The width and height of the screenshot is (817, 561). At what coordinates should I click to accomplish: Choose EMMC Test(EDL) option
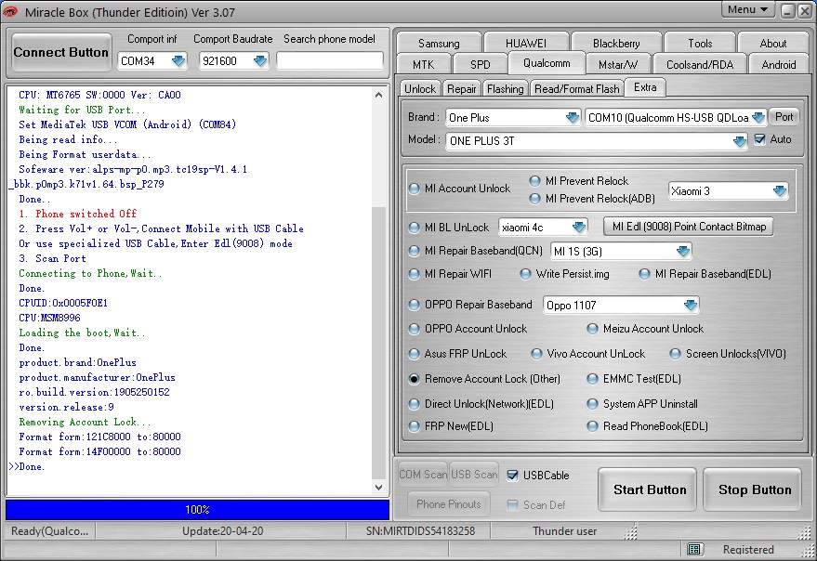pyautogui.click(x=592, y=379)
